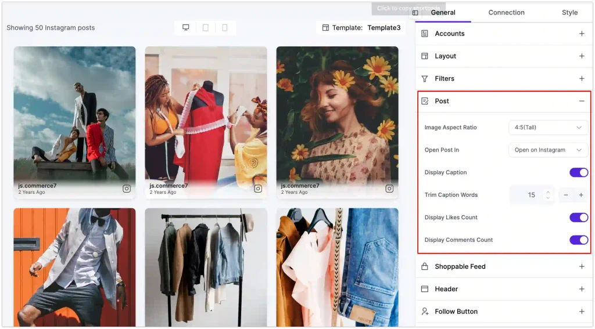Click the Follow Button person icon
This screenshot has width=595, height=329.
coord(425,312)
